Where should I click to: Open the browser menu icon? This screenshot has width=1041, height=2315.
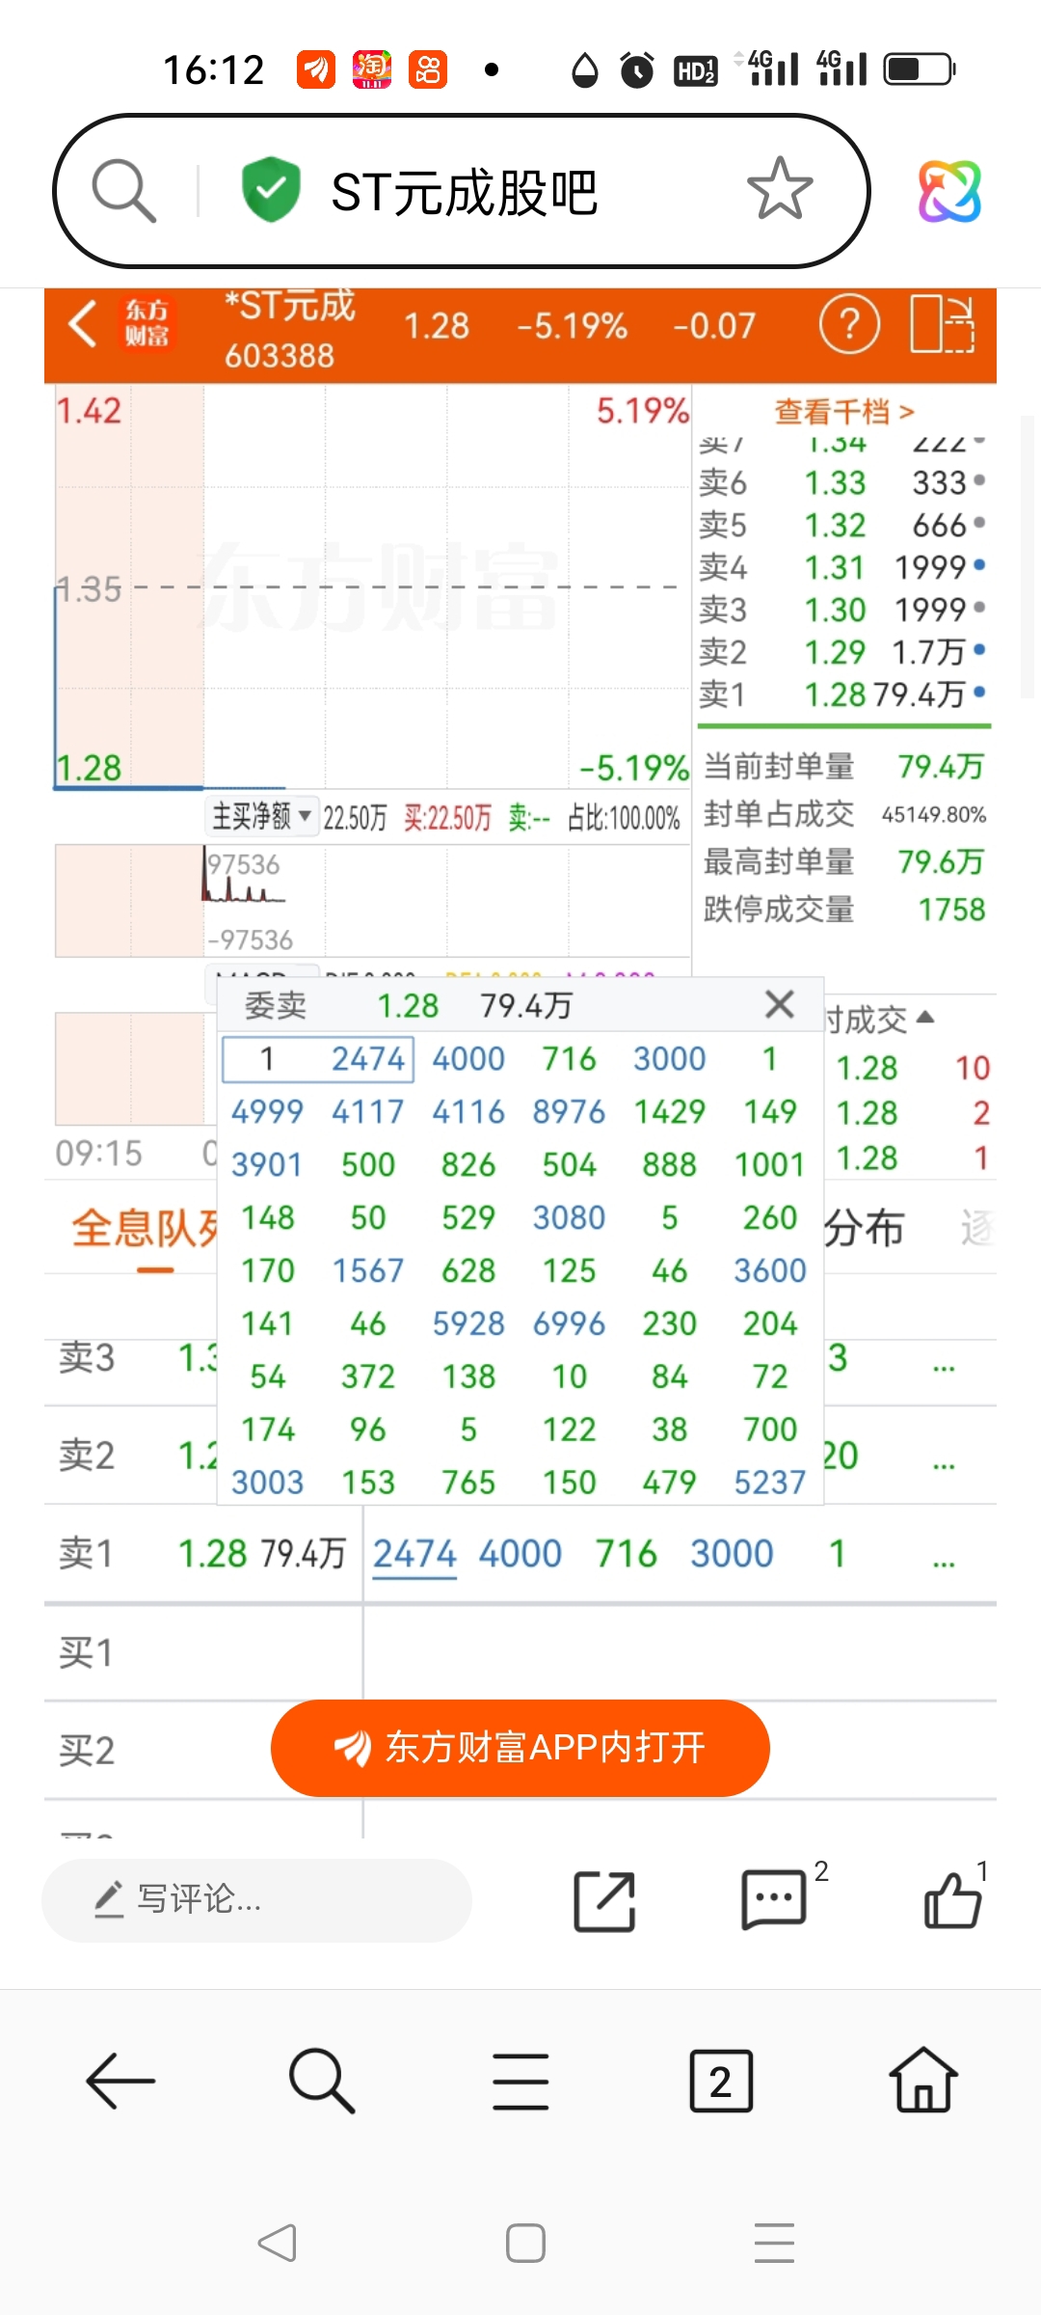tap(520, 2082)
